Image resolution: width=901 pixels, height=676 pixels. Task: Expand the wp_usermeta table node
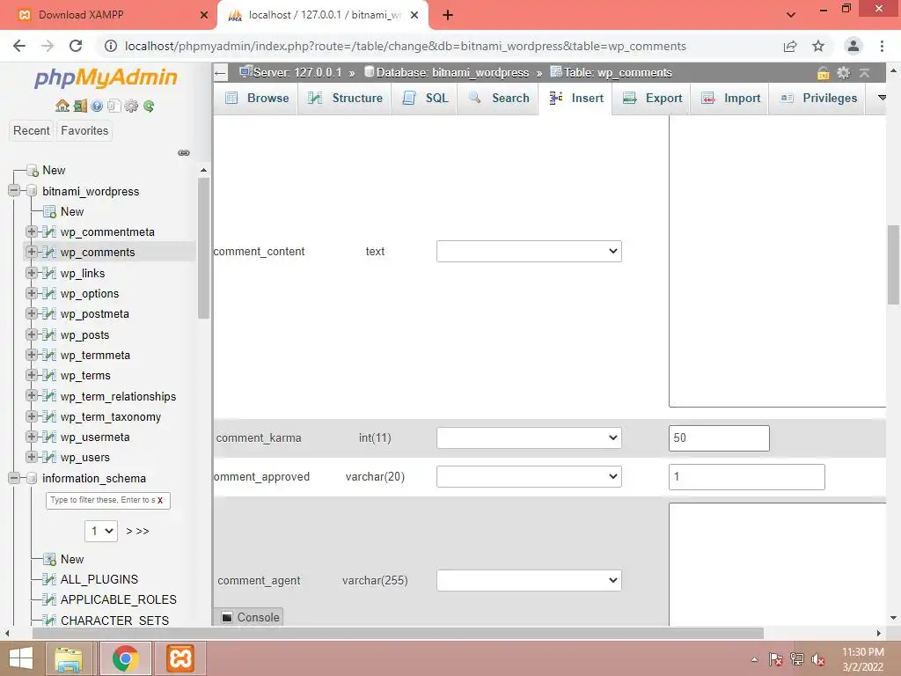[32, 437]
